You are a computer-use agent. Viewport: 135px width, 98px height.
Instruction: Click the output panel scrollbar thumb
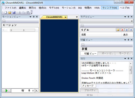130,70
